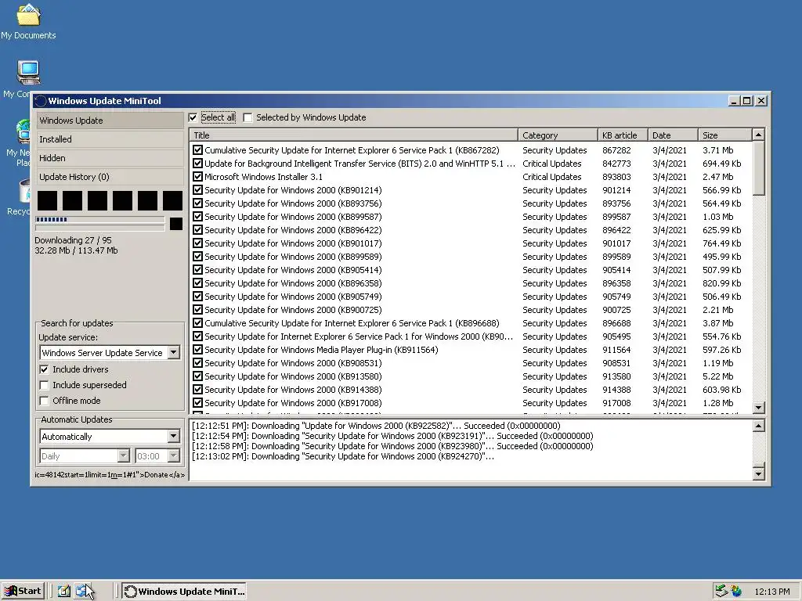Open the Safely Remove Hardware tray icon

point(721,592)
